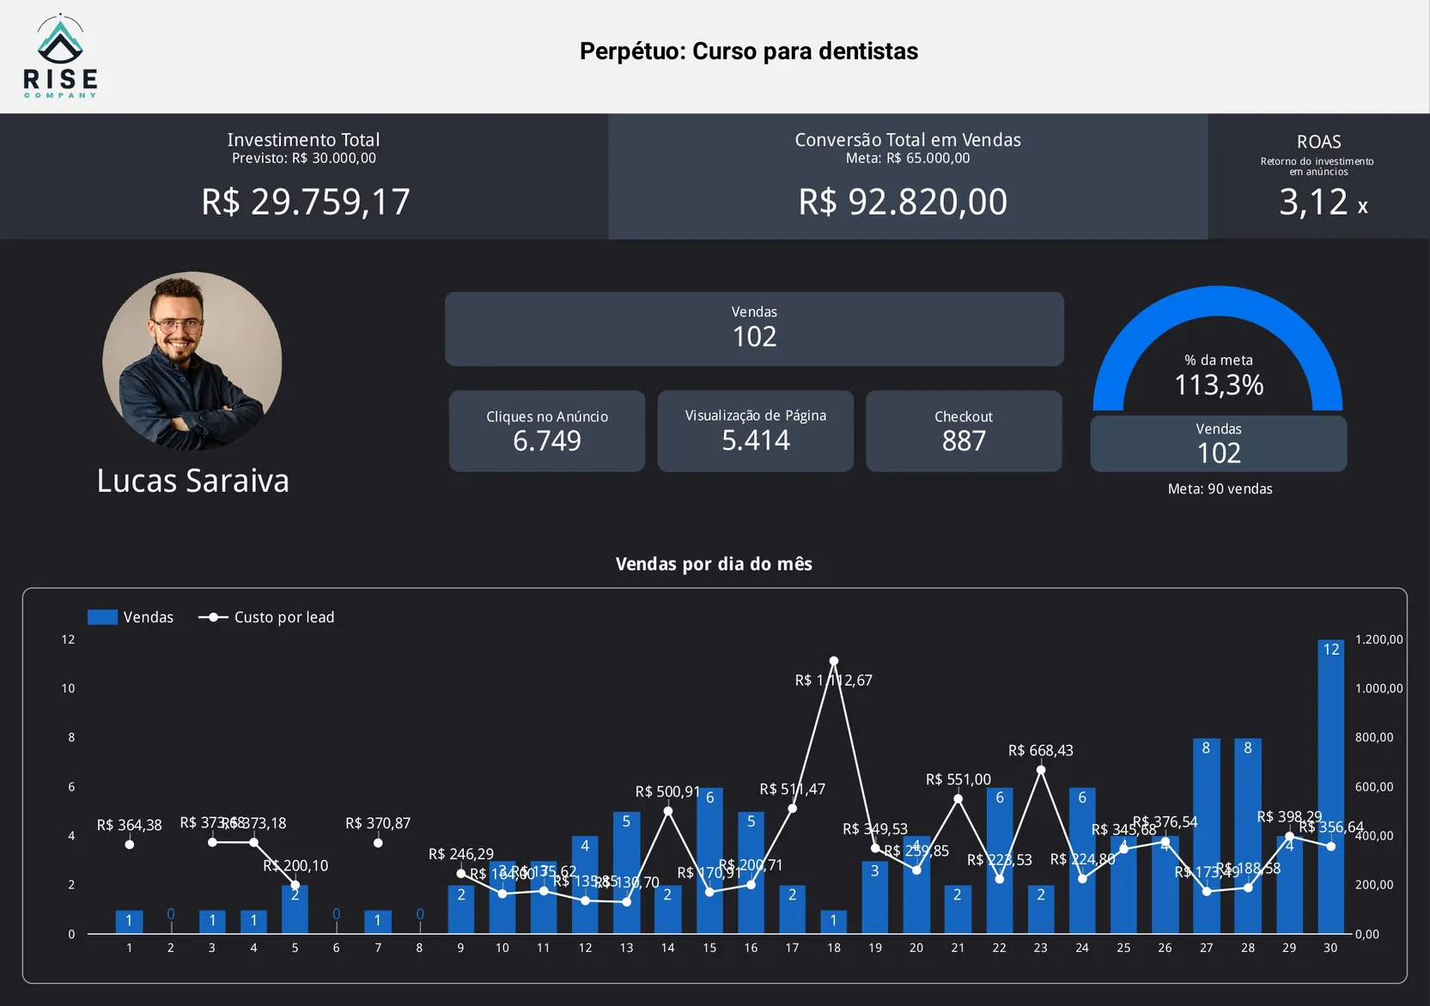1430x1006 pixels.
Task: Click the day 30 bar showing 12 sales
Action: [x=1330, y=790]
